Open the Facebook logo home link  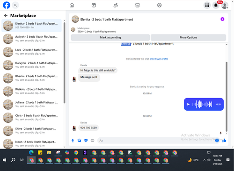[7, 5]
